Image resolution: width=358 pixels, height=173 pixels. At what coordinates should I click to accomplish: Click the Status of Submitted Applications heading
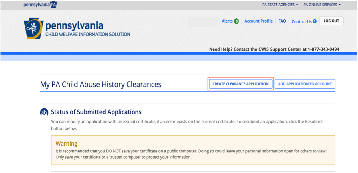tap(96, 112)
